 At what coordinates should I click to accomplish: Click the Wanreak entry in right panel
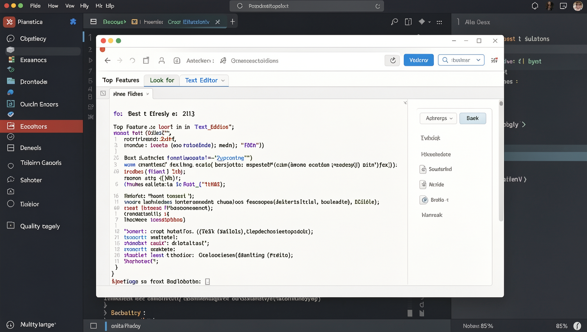pyautogui.click(x=432, y=215)
